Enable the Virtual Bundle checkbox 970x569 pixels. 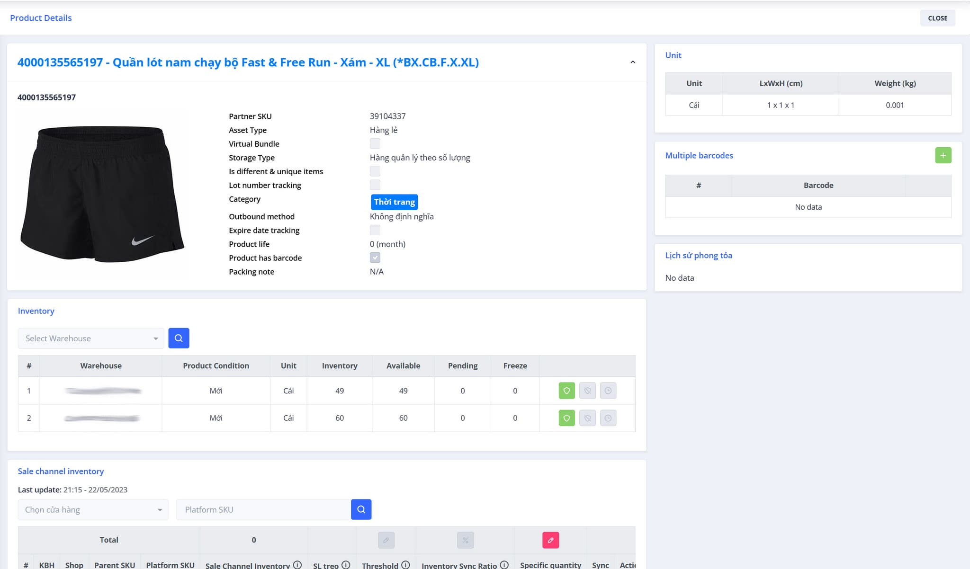[x=375, y=143]
